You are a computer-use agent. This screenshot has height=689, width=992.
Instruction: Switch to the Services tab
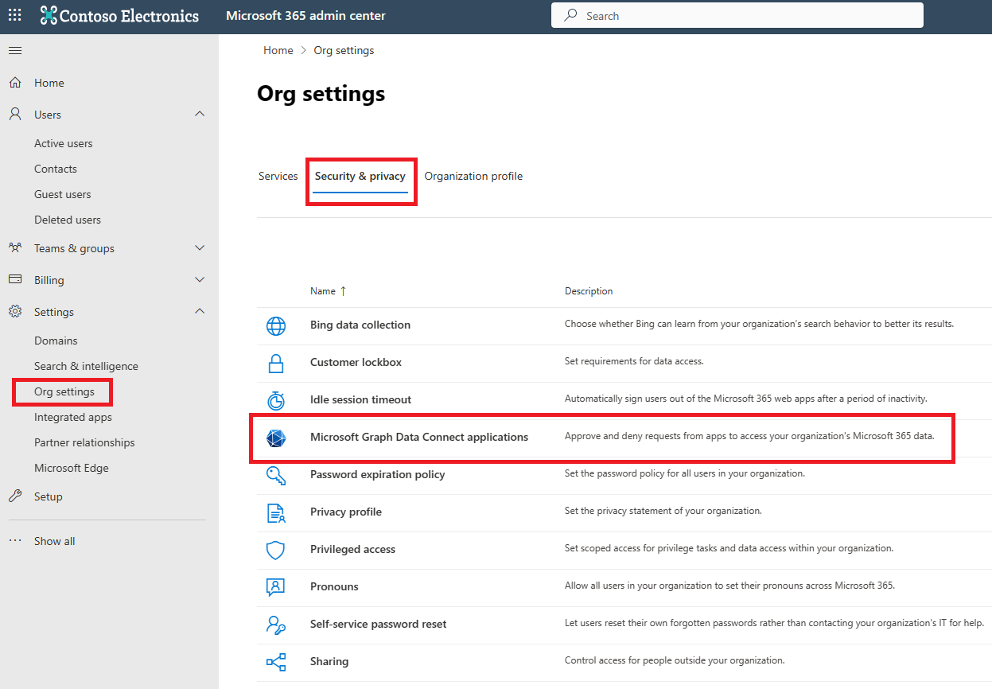pyautogui.click(x=278, y=176)
